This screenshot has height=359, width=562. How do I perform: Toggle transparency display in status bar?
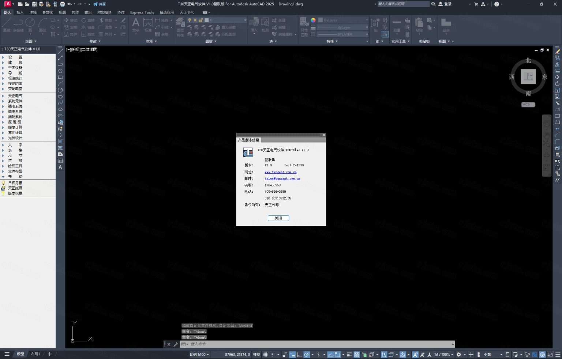357,355
